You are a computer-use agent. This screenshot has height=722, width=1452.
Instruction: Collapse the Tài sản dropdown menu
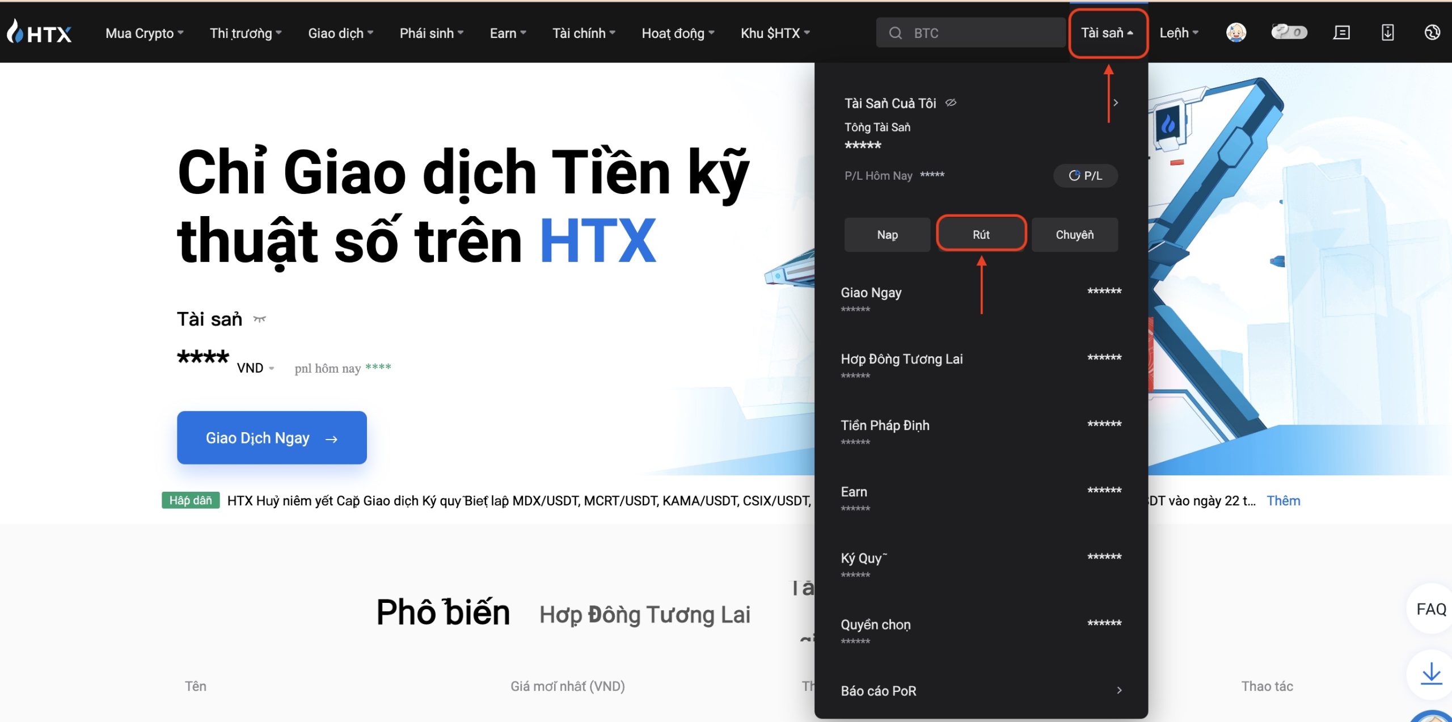click(1108, 32)
